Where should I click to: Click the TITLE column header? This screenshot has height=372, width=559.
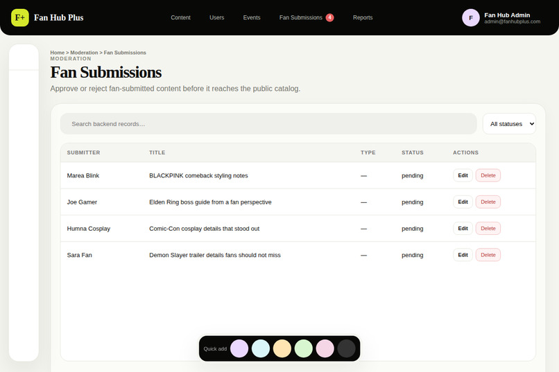point(157,152)
